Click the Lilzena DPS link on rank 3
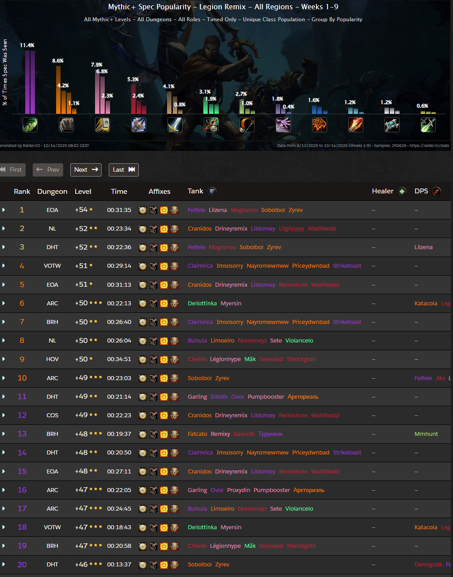The image size is (453, 577). (x=423, y=247)
